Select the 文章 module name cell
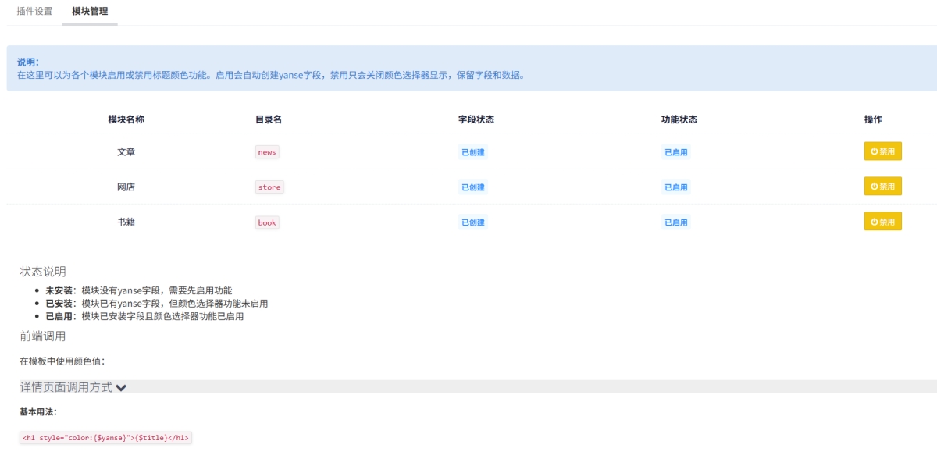The image size is (937, 466). click(x=126, y=151)
